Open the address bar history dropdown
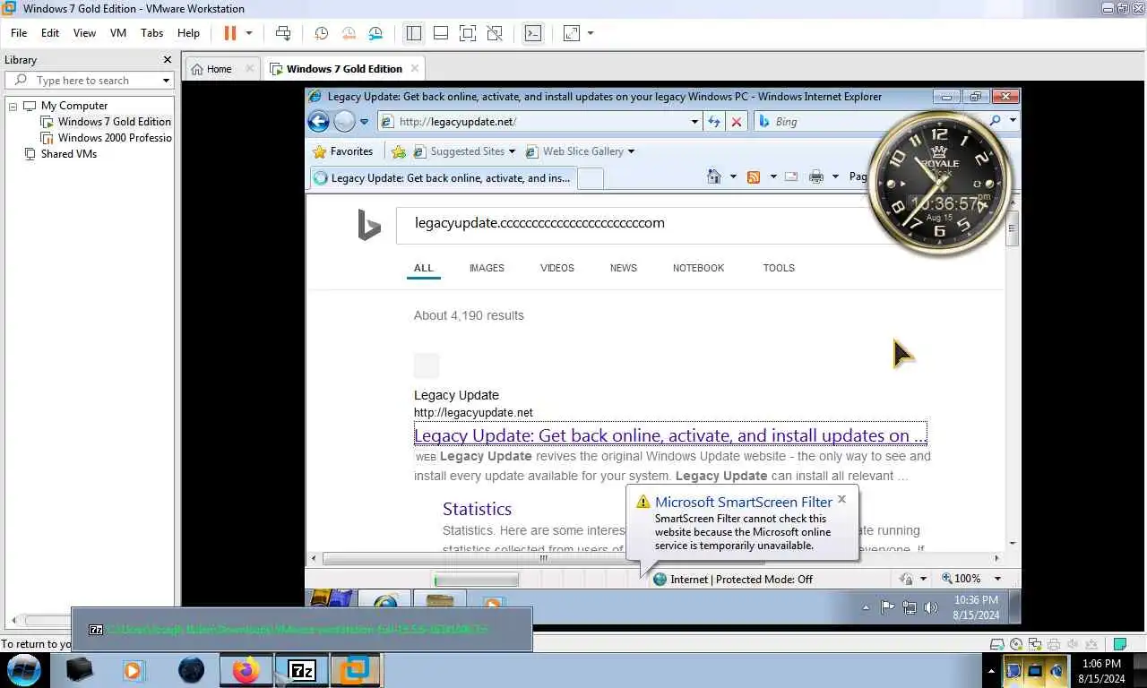1147x688 pixels. pos(694,122)
